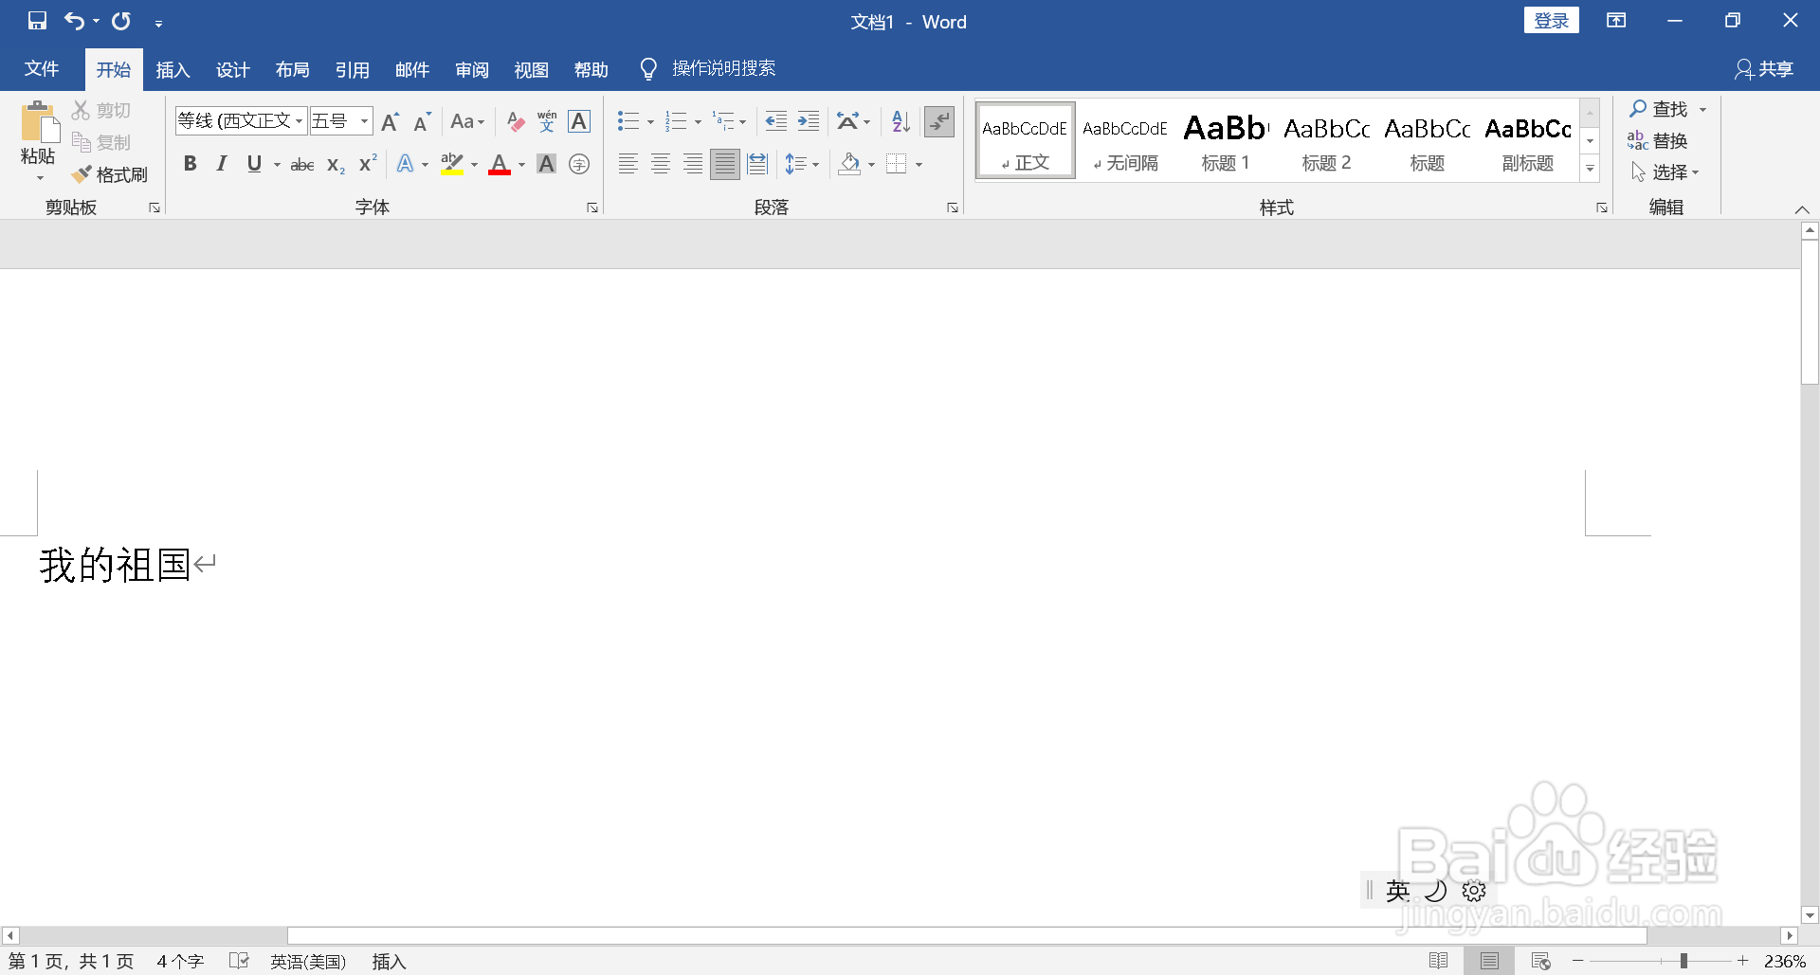Screen dimensions: 1820x975
Task: Click the 共享 (Share) button
Action: (x=1764, y=69)
